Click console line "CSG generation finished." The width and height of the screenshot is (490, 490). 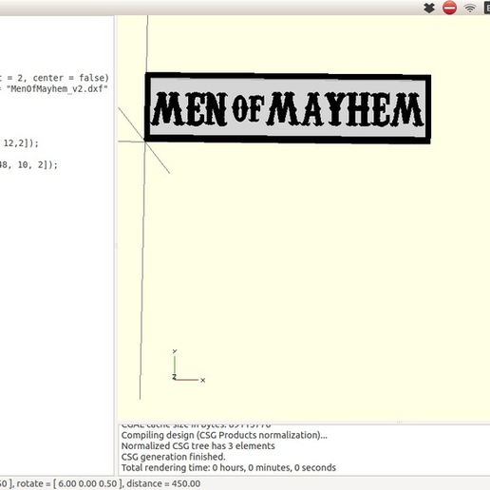pos(174,457)
